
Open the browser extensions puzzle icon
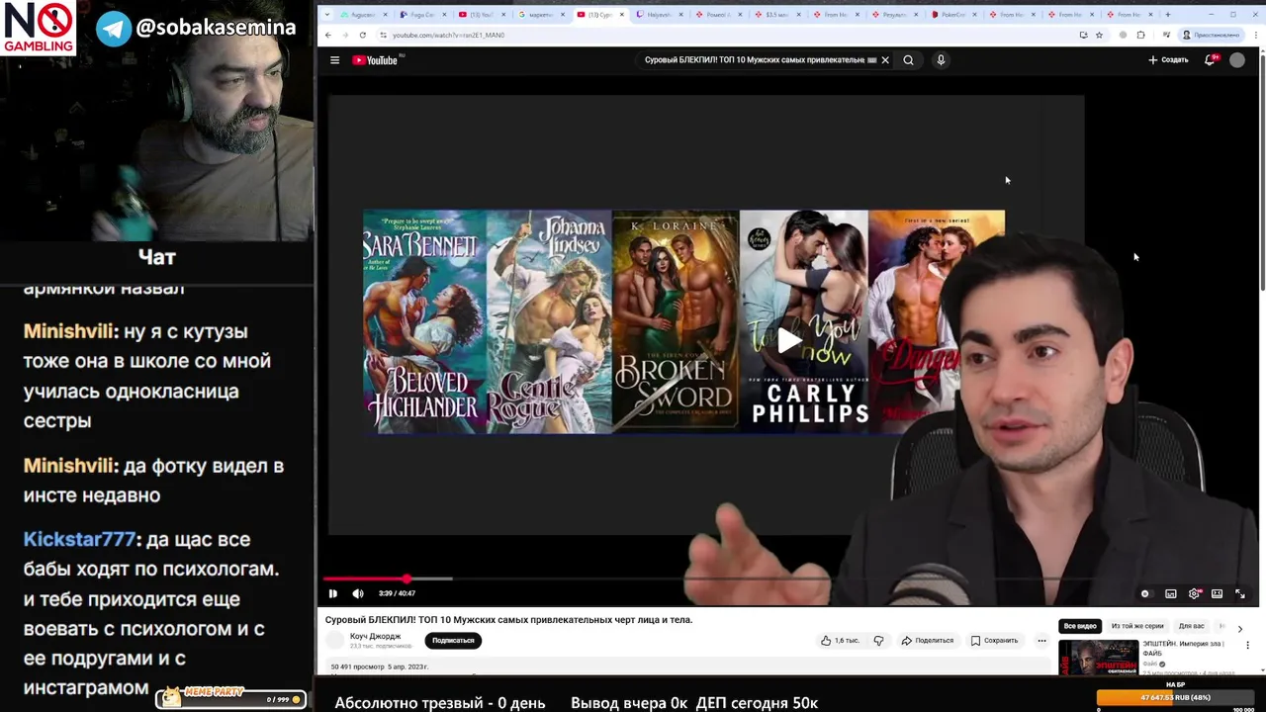pos(1140,35)
